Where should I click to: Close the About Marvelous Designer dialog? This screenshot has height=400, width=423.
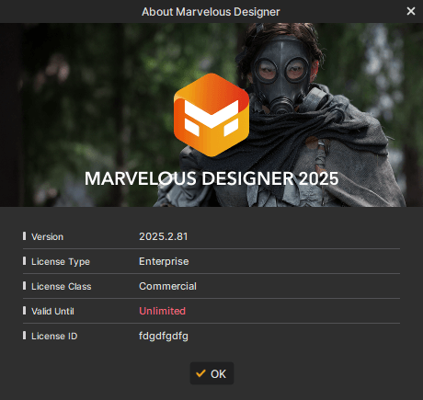point(411,11)
